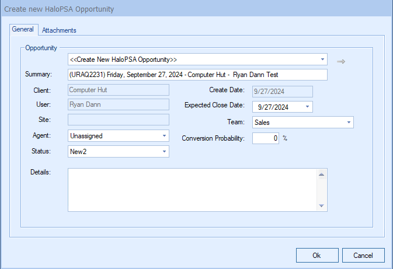Expand the Agent dropdown showing Unassigned
Image resolution: width=393 pixels, height=269 pixels.
click(x=119, y=136)
